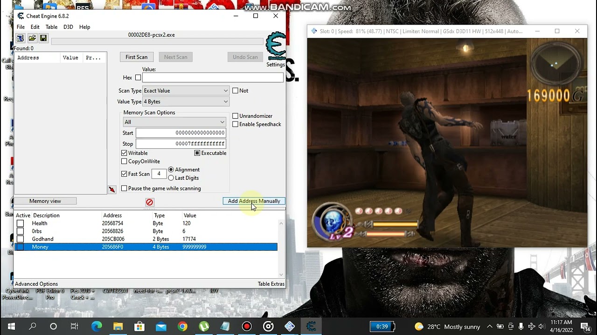
Task: Toggle the Writable checkbox
Action: 124,153
